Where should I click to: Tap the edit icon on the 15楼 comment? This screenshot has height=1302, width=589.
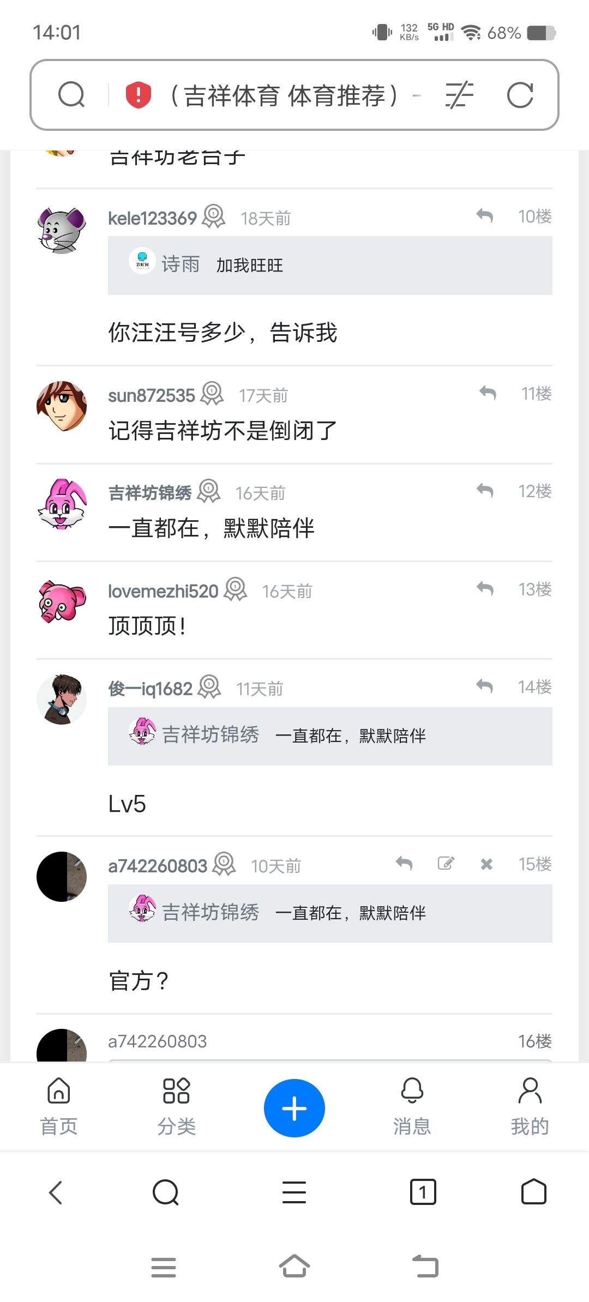click(446, 863)
